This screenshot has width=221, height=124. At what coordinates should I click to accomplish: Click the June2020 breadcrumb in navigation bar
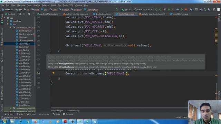[7, 10]
